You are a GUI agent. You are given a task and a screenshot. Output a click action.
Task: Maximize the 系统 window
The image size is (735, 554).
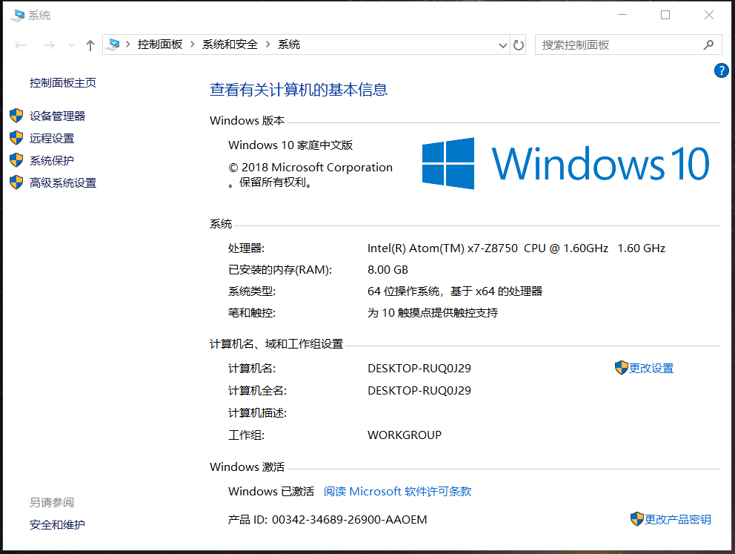pyautogui.click(x=665, y=15)
